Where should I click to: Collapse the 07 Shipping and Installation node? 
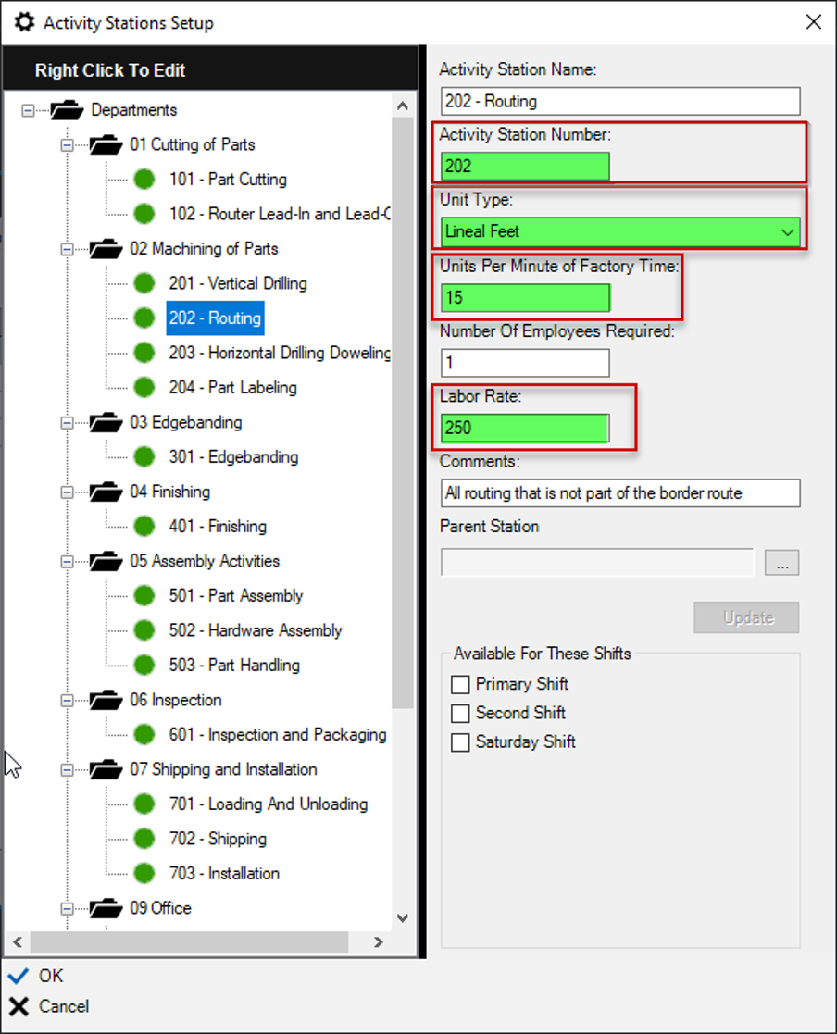pos(67,769)
